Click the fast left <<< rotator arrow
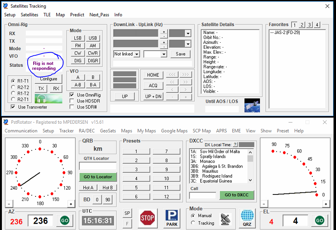 (172, 74)
